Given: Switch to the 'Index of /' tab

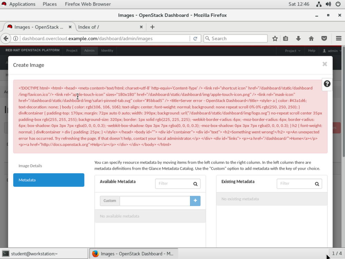Looking at the screenshot, I should [107, 27].
